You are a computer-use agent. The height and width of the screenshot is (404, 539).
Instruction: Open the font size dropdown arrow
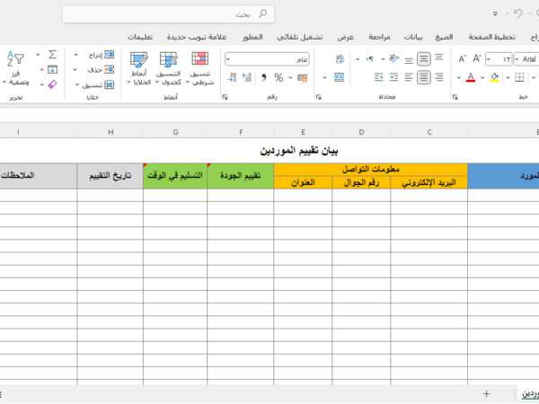click(x=489, y=59)
